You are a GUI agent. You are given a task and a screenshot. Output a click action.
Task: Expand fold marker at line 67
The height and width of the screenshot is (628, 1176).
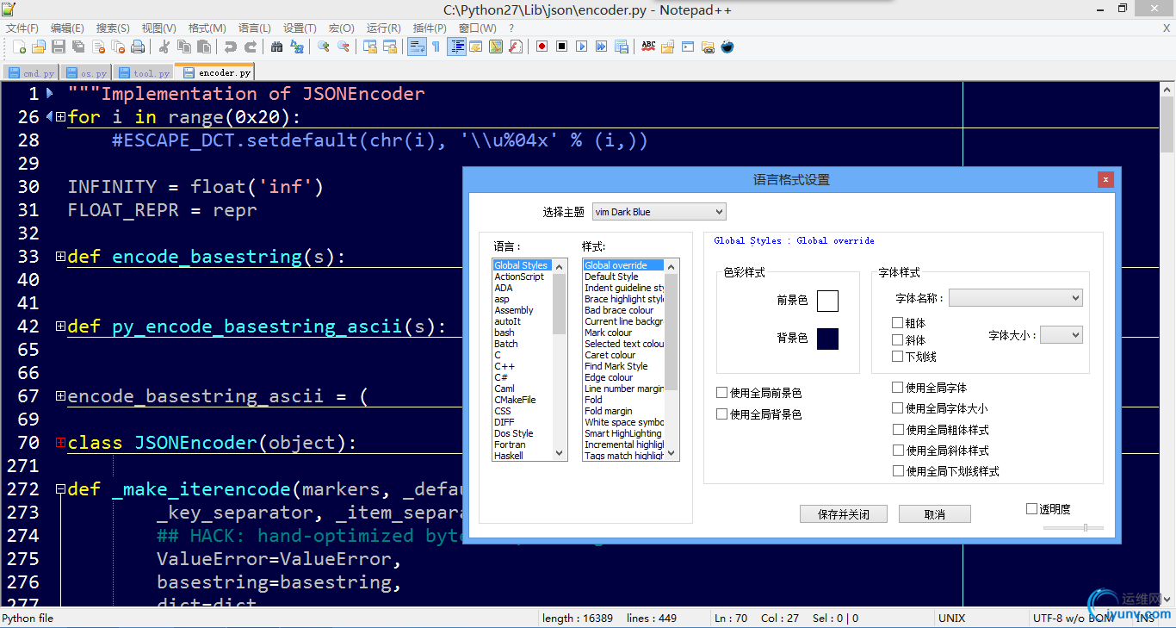(x=60, y=395)
